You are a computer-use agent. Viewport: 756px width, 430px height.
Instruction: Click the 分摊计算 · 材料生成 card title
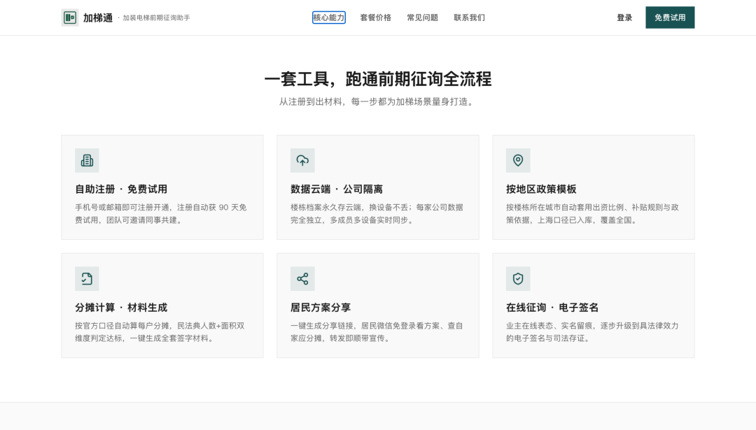pyautogui.click(x=121, y=308)
